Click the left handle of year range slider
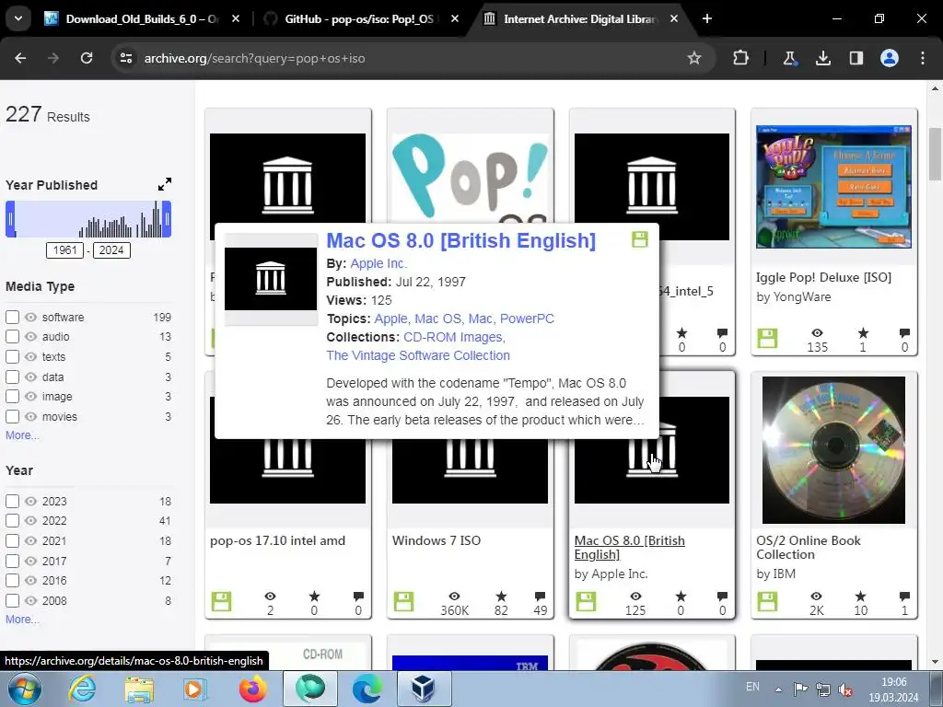Viewport: 943px width, 707px height. 10,219
